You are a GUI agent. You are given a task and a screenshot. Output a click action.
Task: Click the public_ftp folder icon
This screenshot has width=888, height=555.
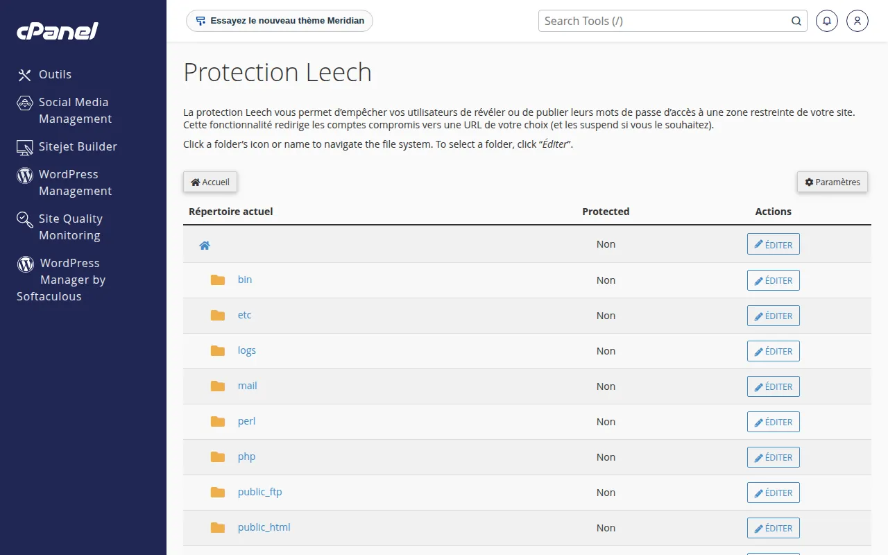(x=218, y=492)
